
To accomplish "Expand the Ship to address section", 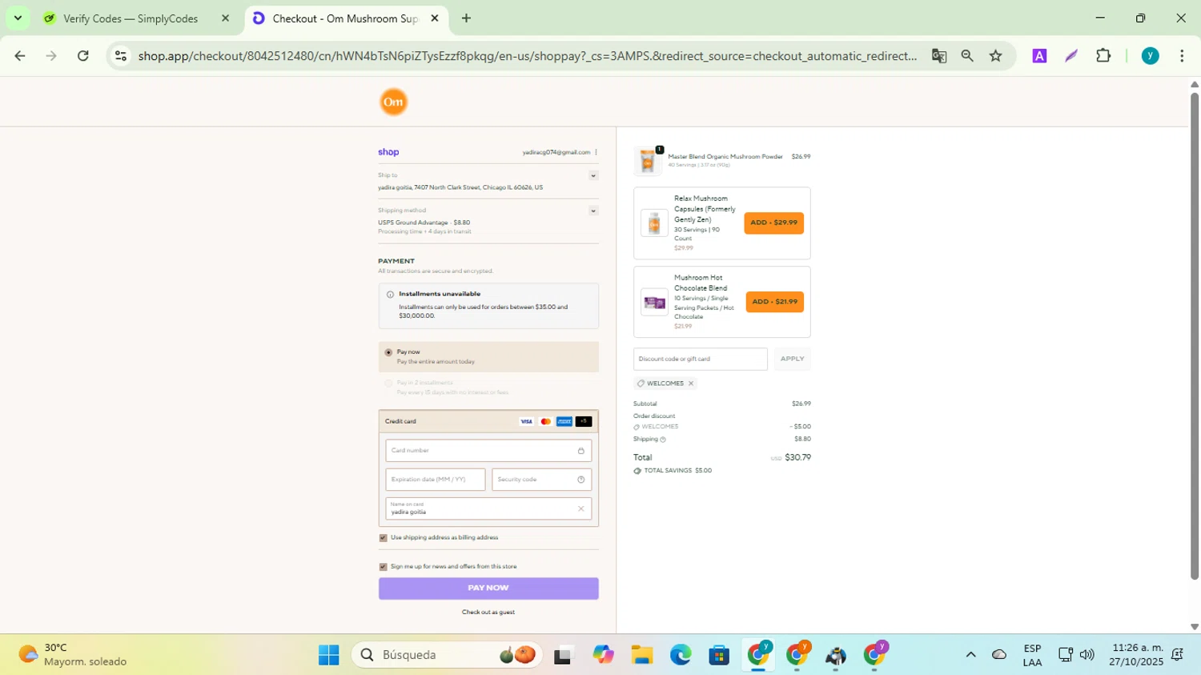I will click(593, 175).
